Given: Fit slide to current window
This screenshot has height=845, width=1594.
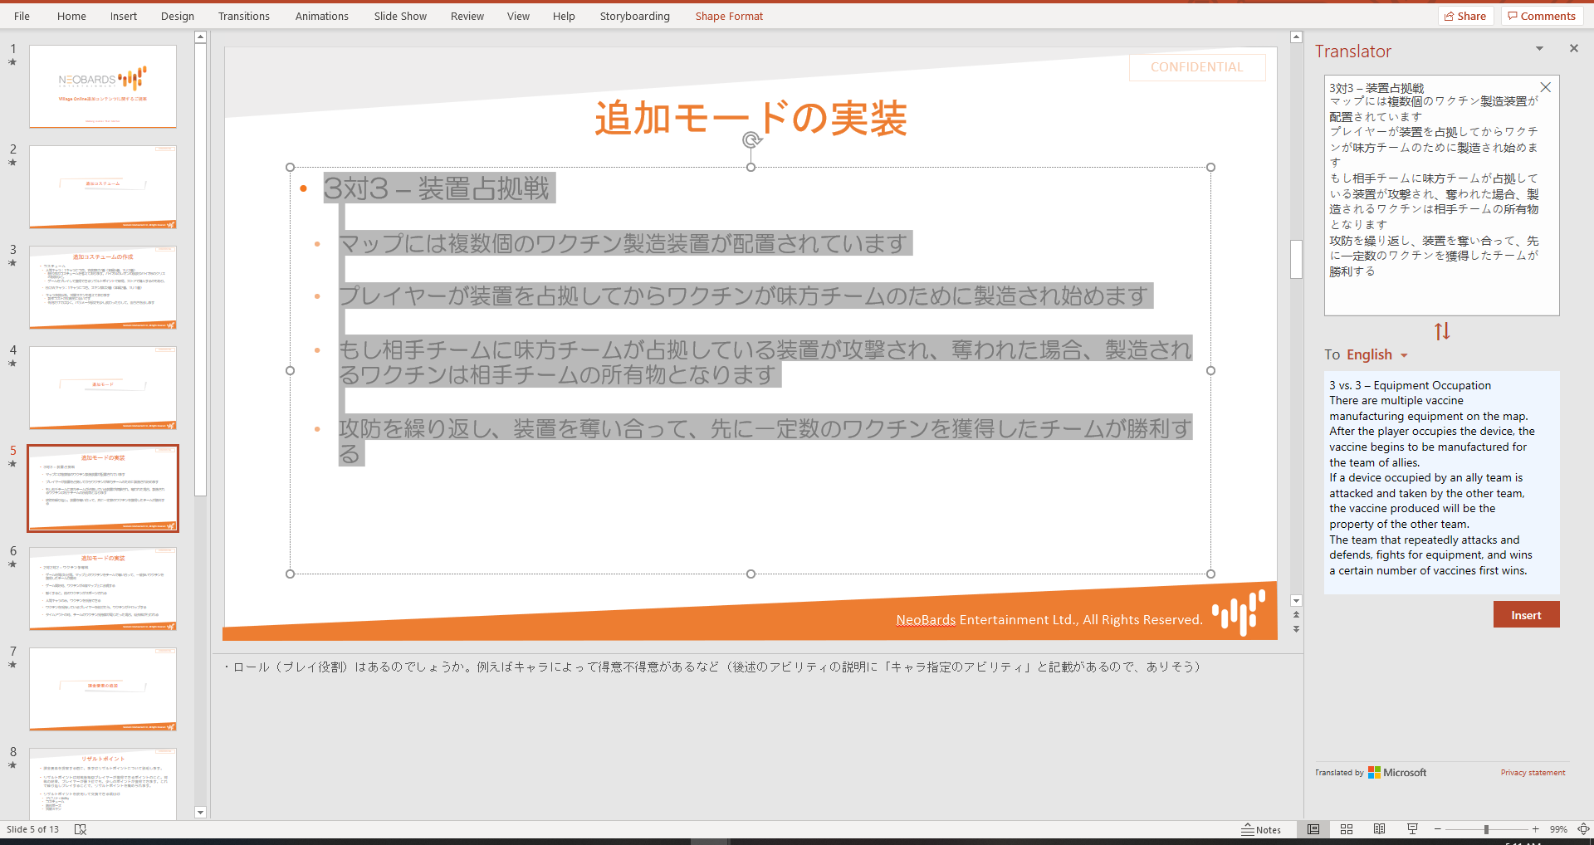Looking at the screenshot, I should (1583, 829).
